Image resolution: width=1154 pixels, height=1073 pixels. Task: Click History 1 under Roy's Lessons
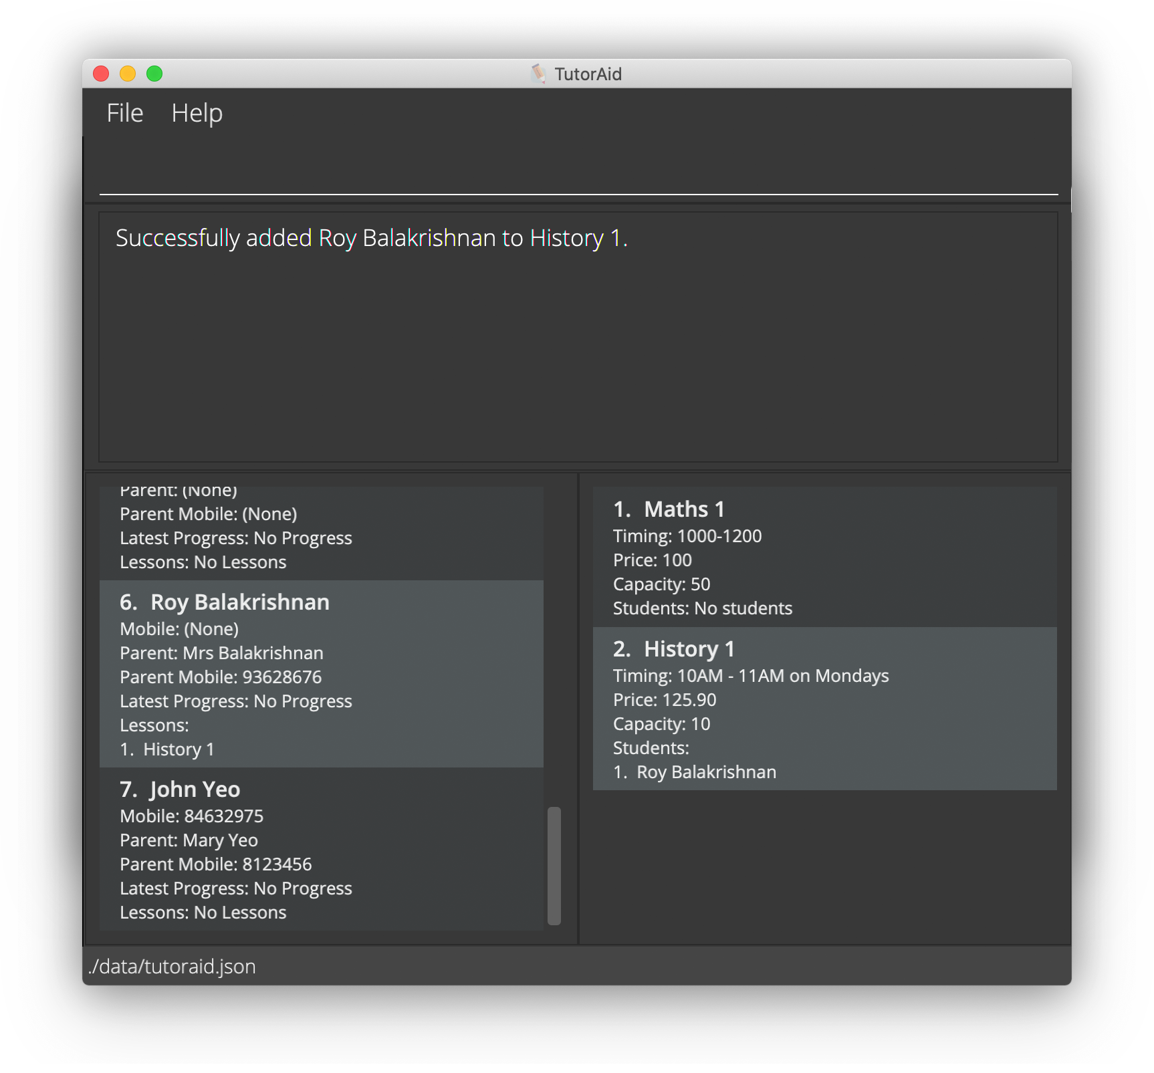(x=167, y=749)
